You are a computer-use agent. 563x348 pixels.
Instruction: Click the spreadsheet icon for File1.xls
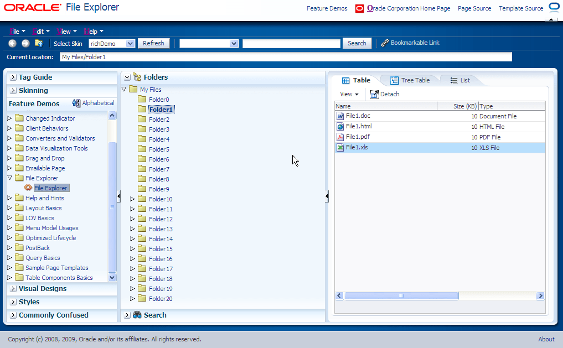tap(340, 147)
